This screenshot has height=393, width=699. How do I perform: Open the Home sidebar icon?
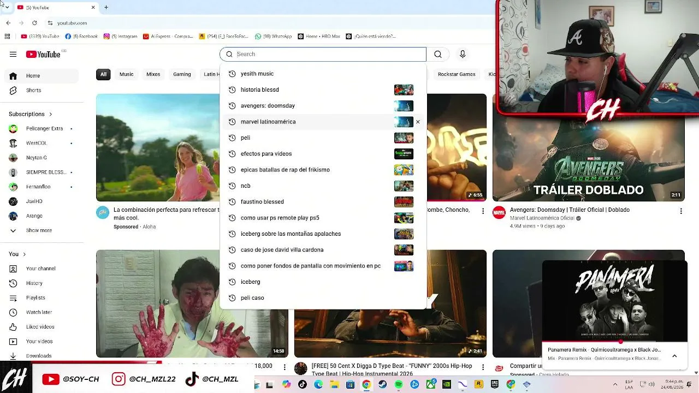coord(13,76)
